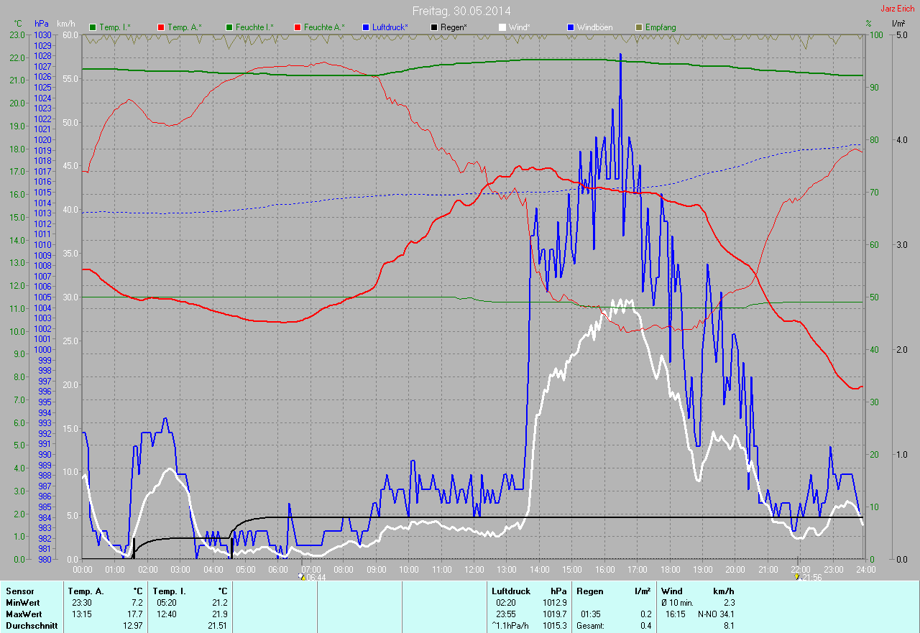
Task: Click the 16:15 wind gust time cell
Action: (x=675, y=614)
